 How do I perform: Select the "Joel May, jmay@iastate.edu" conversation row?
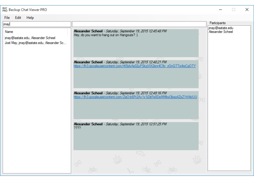pyautogui.click(x=35, y=43)
